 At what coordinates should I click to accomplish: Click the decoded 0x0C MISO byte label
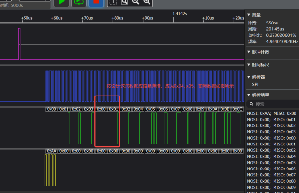coord(237,109)
